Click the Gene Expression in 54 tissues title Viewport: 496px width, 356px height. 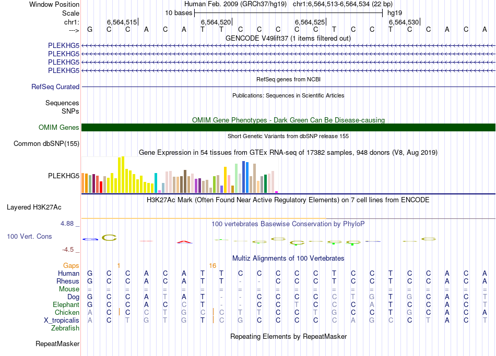pos(288,153)
